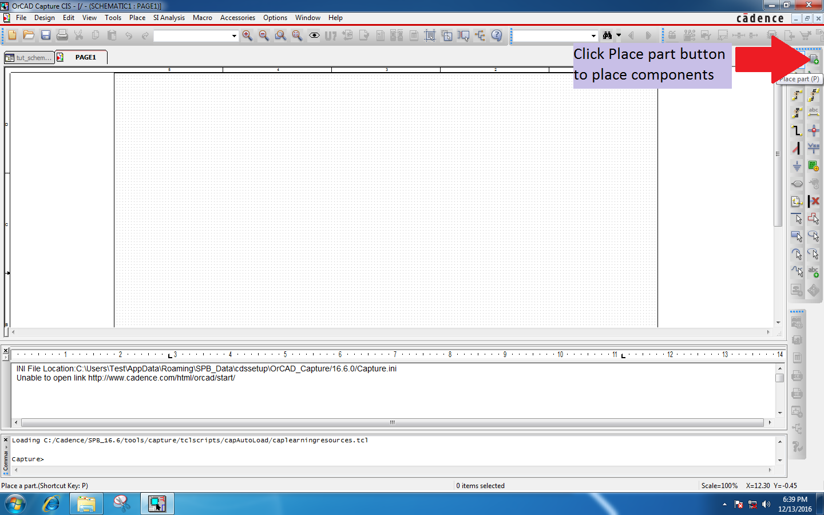Open the Place menu
The width and height of the screenshot is (824, 515).
(x=137, y=18)
